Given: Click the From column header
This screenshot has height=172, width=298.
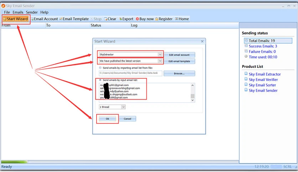Looking at the screenshot, I should [23, 25].
